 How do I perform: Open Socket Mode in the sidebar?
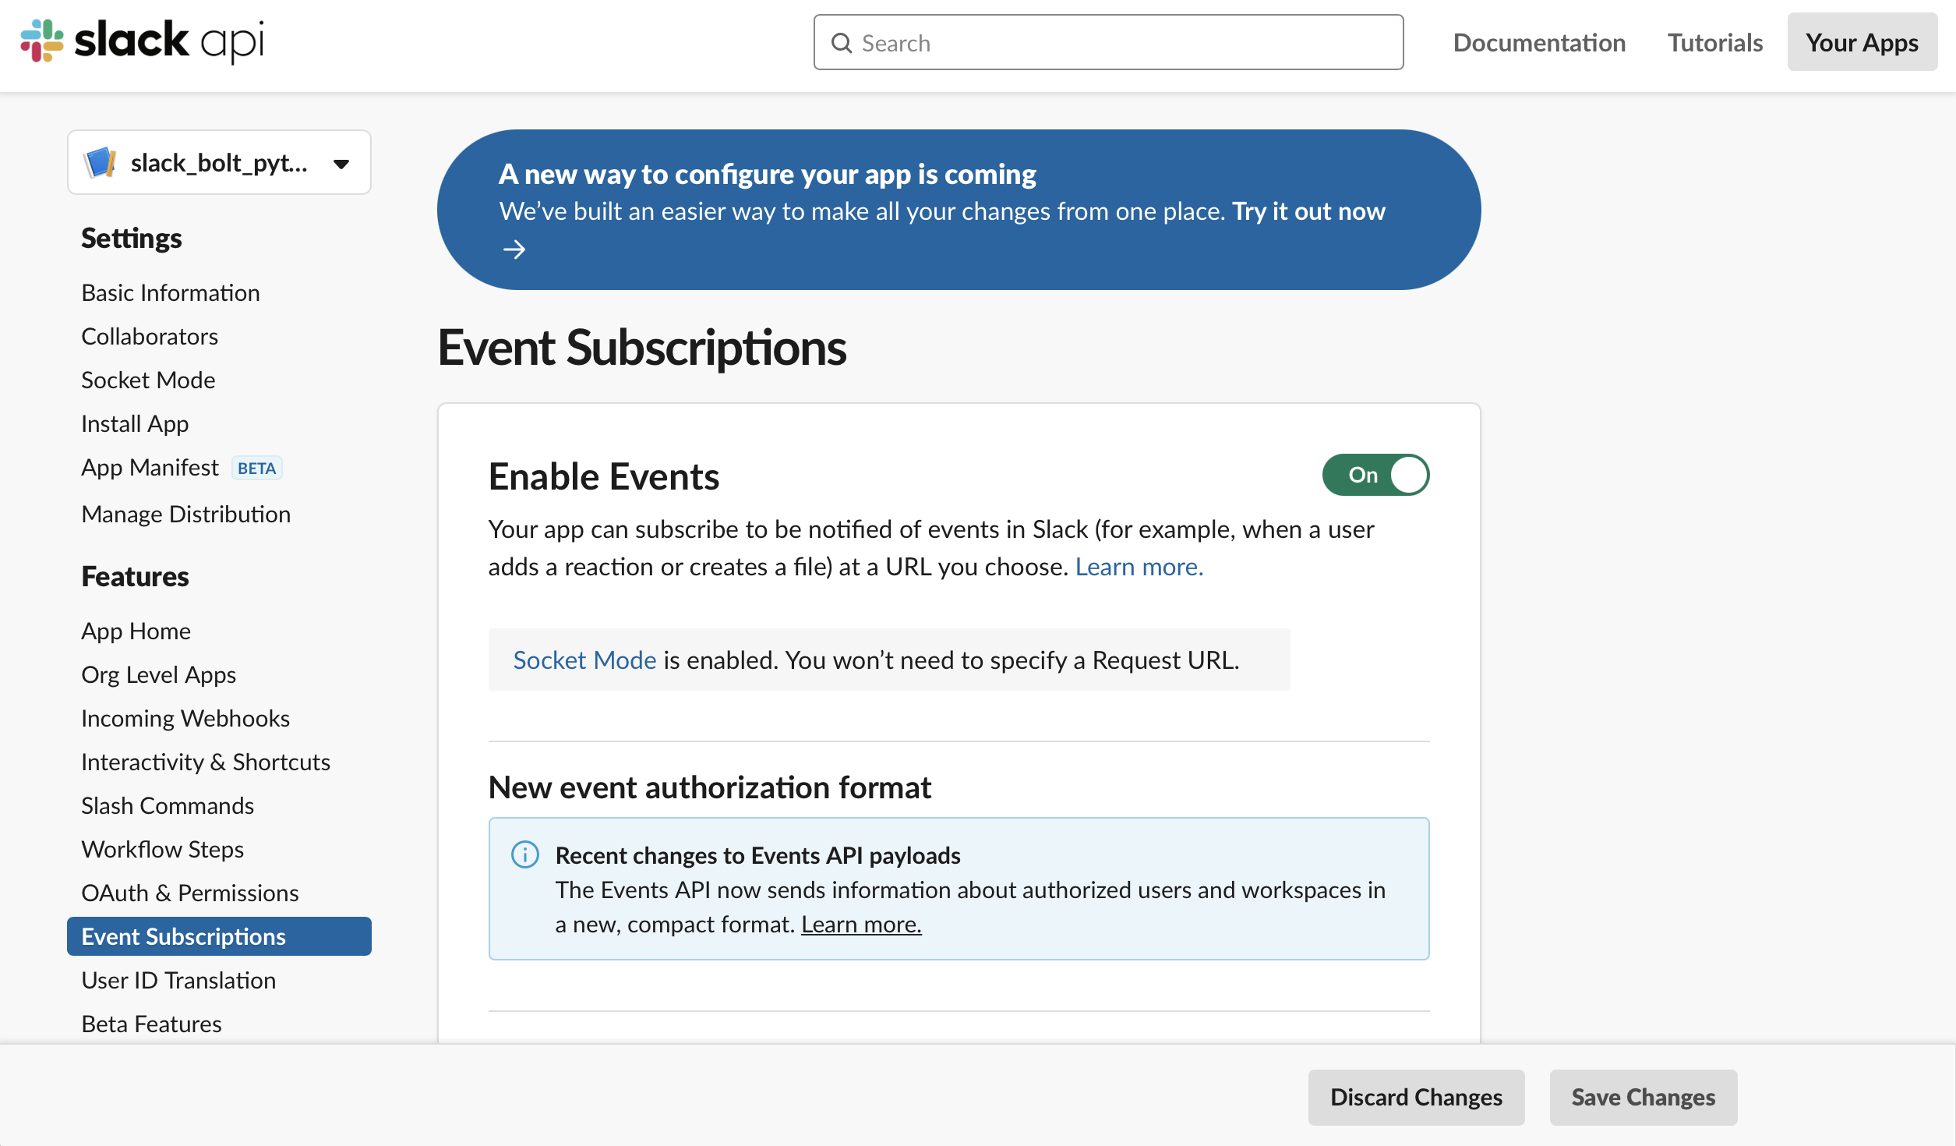coord(148,380)
